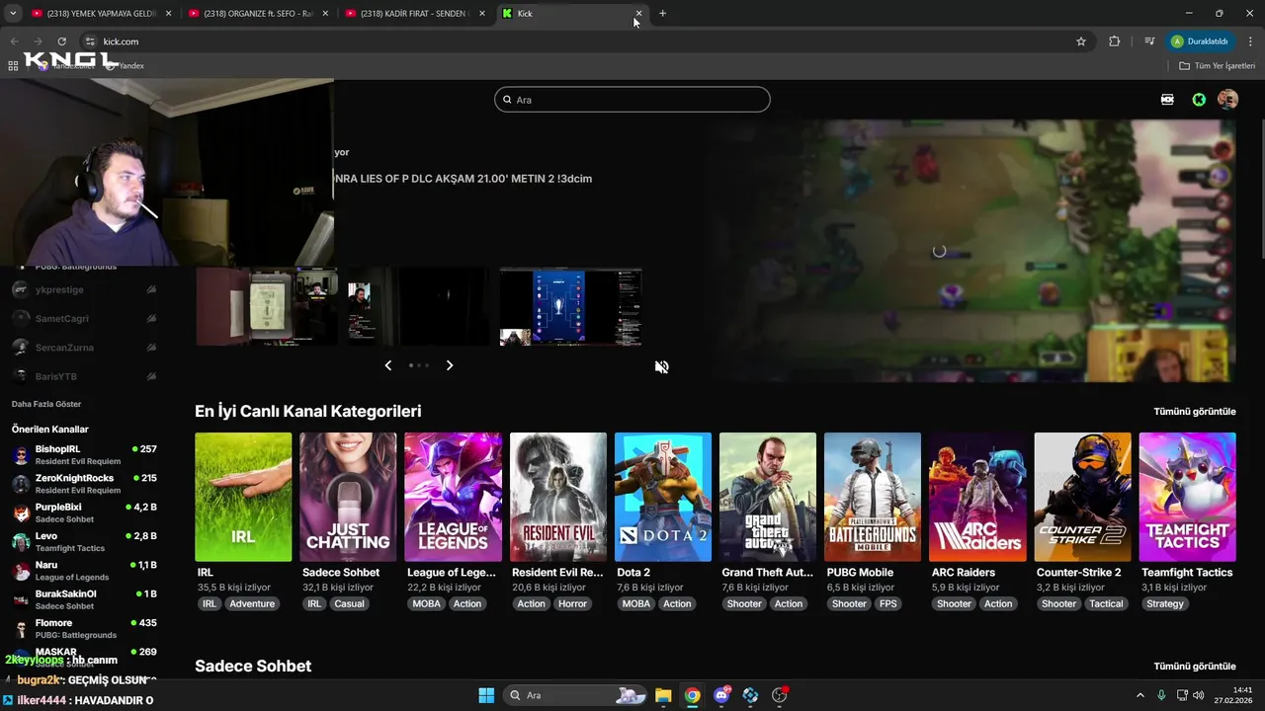Open the user profile avatar menu
This screenshot has height=711, width=1265.
[x=1227, y=100]
